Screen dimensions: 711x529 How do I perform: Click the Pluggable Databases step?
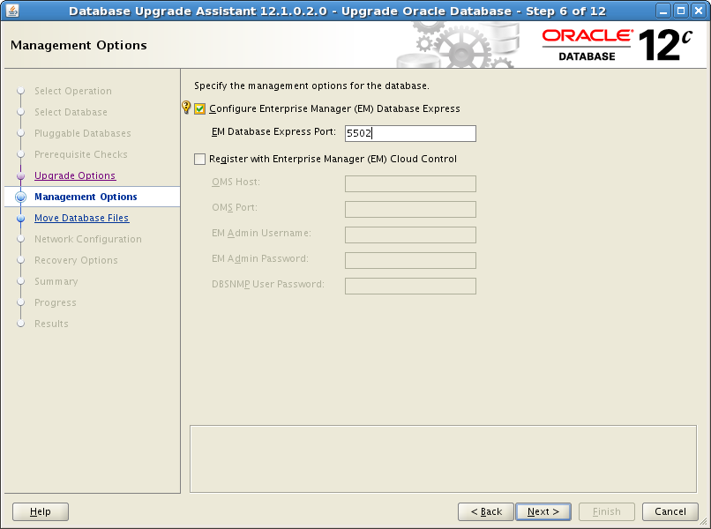83,133
